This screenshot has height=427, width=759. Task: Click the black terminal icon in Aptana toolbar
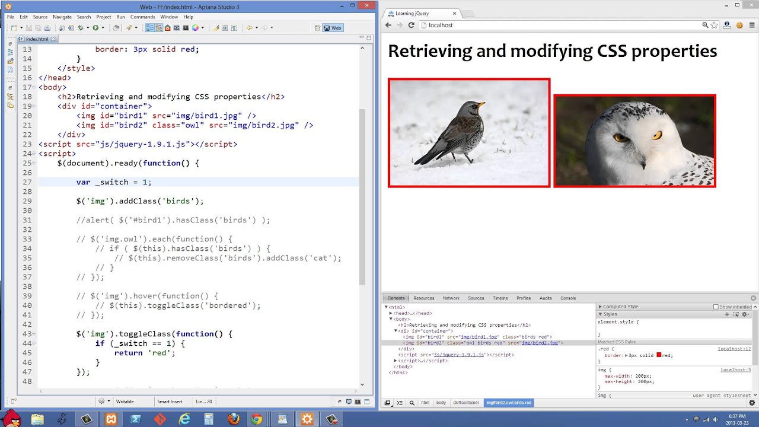[x=186, y=28]
